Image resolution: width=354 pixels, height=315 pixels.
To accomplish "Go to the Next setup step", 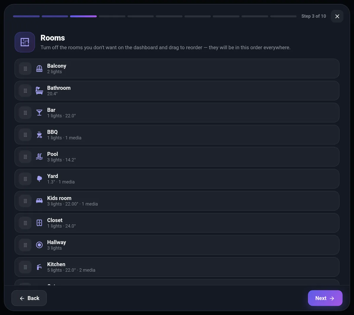I will point(325,298).
